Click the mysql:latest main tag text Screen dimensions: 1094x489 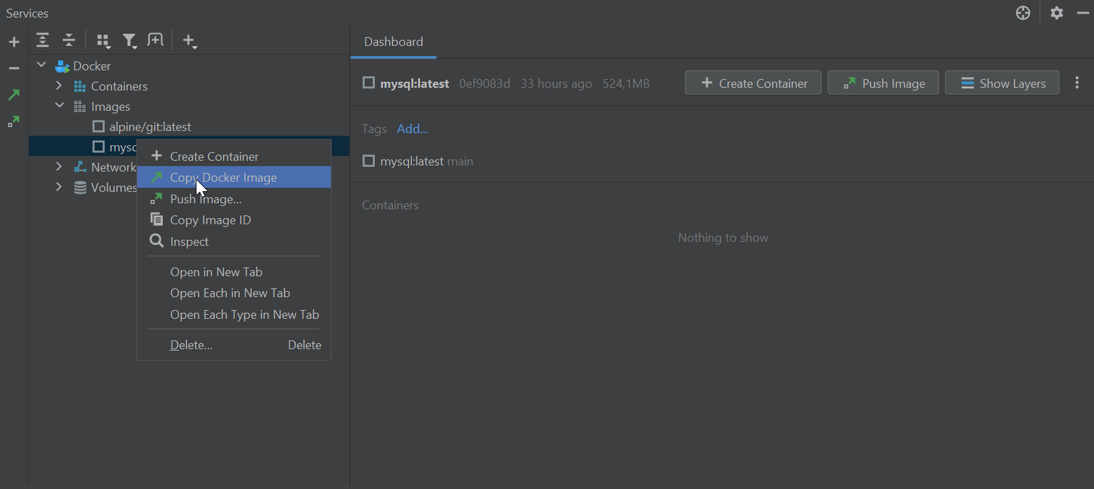click(427, 161)
